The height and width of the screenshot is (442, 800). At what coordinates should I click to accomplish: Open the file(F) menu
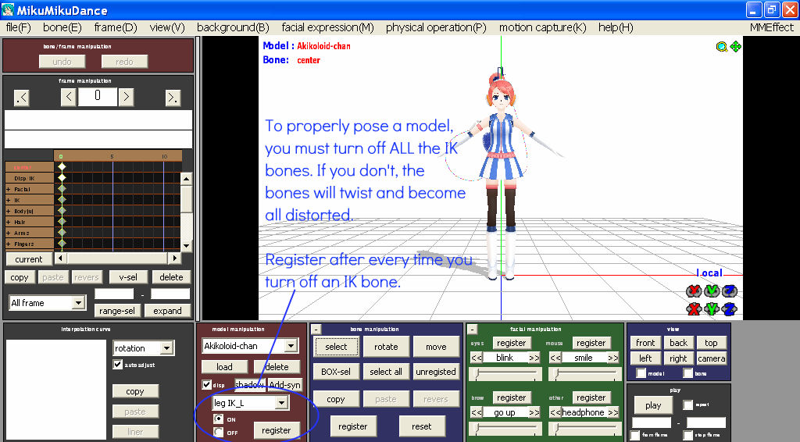19,27
